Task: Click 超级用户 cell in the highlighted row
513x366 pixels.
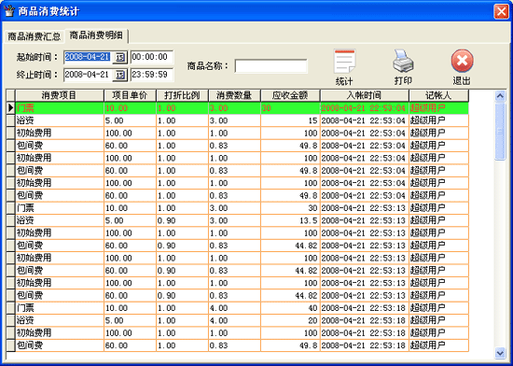Action: pos(438,108)
